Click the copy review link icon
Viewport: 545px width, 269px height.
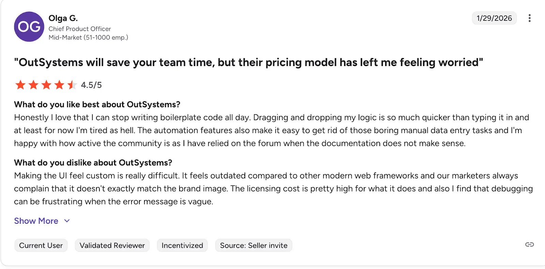point(529,244)
